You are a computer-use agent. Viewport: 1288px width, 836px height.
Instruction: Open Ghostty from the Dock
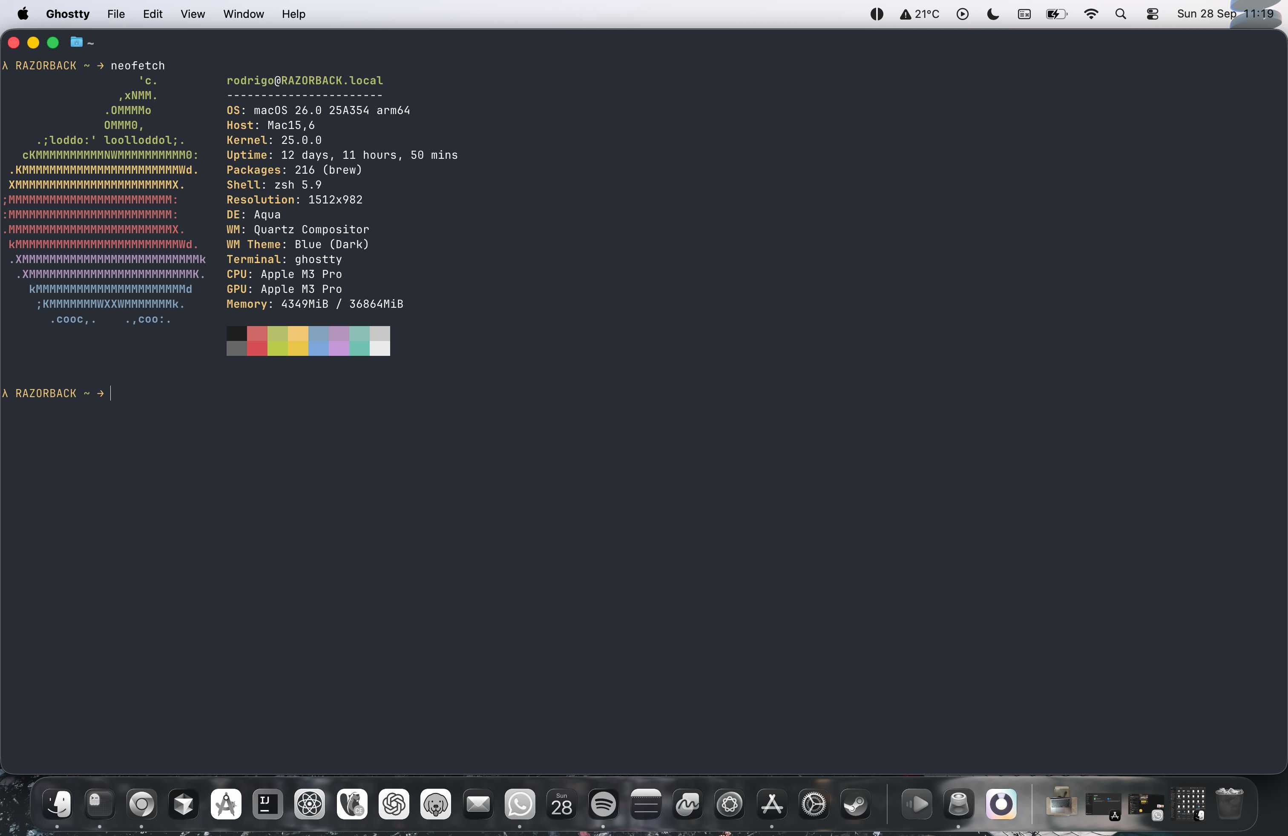click(x=100, y=804)
